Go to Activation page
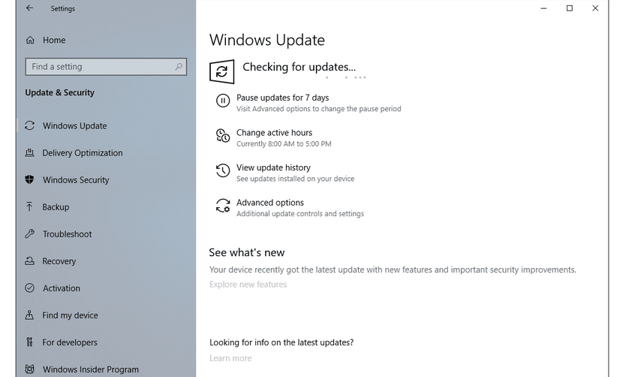The image size is (626, 377). click(62, 288)
